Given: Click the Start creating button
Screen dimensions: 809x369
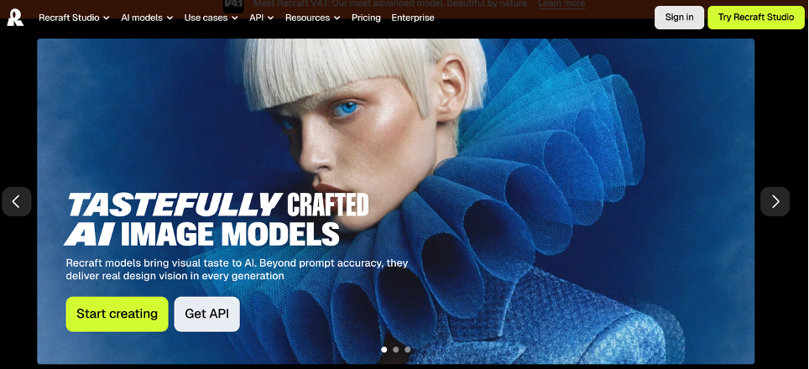Looking at the screenshot, I should click(117, 314).
